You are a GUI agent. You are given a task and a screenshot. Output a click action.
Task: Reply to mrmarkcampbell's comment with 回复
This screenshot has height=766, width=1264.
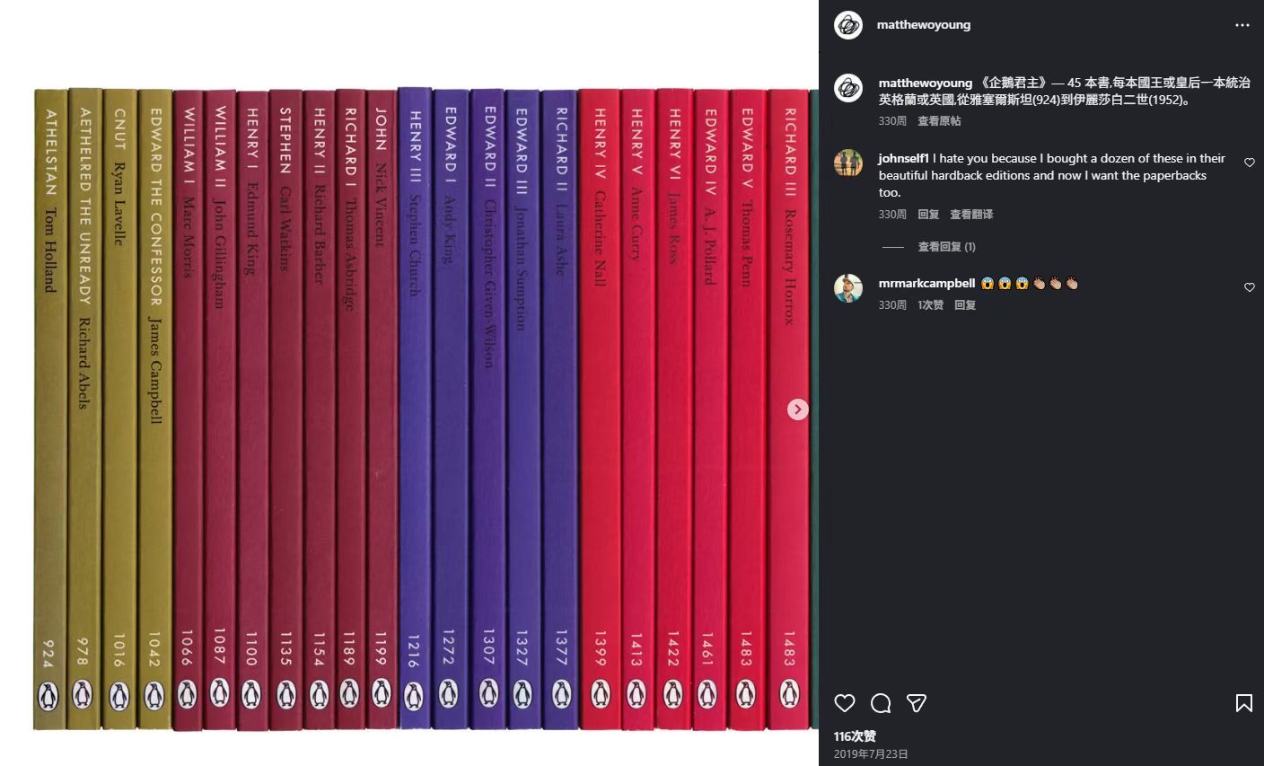click(x=965, y=304)
